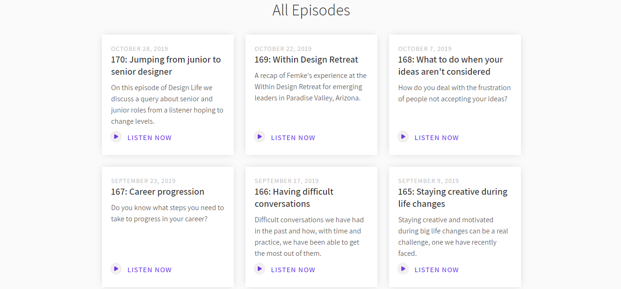Click the date 'September 23, 2019'
Image resolution: width=621 pixels, height=289 pixels.
pyautogui.click(x=143, y=181)
